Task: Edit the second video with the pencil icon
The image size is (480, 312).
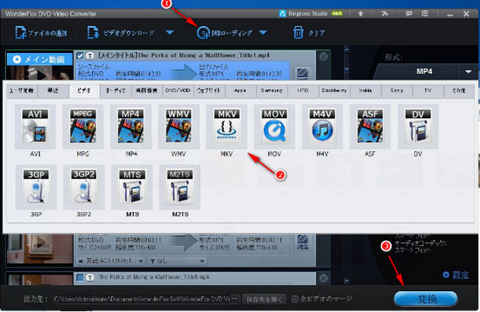Action: tap(302, 241)
